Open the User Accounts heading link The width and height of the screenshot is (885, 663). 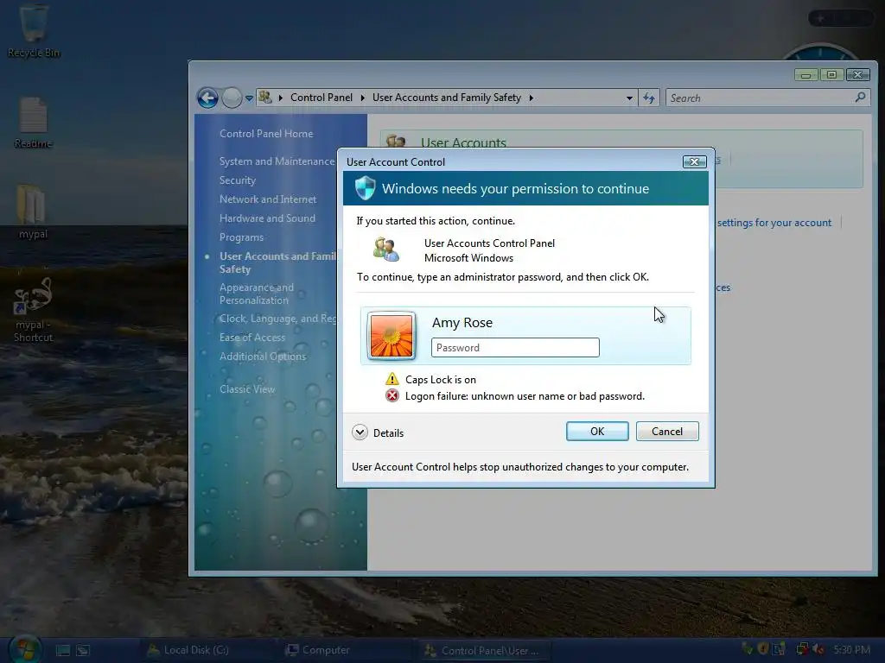point(463,142)
